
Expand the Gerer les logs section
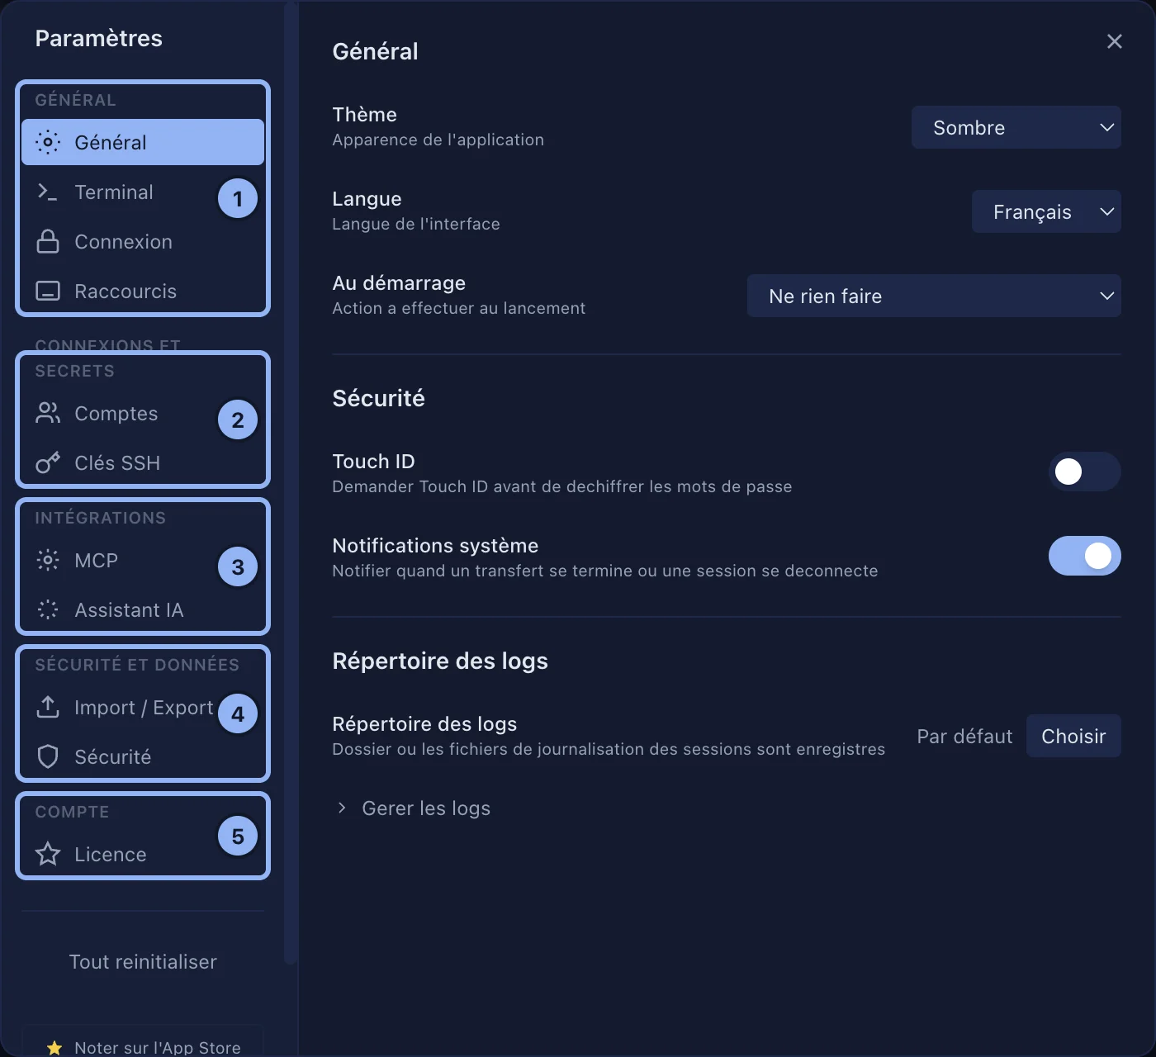click(411, 808)
